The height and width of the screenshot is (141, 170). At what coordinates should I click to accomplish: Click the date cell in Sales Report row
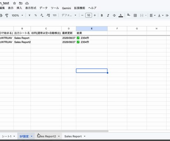[69, 38]
